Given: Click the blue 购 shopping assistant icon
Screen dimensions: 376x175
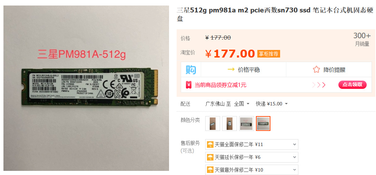Looking at the screenshot, I should coord(191,70).
